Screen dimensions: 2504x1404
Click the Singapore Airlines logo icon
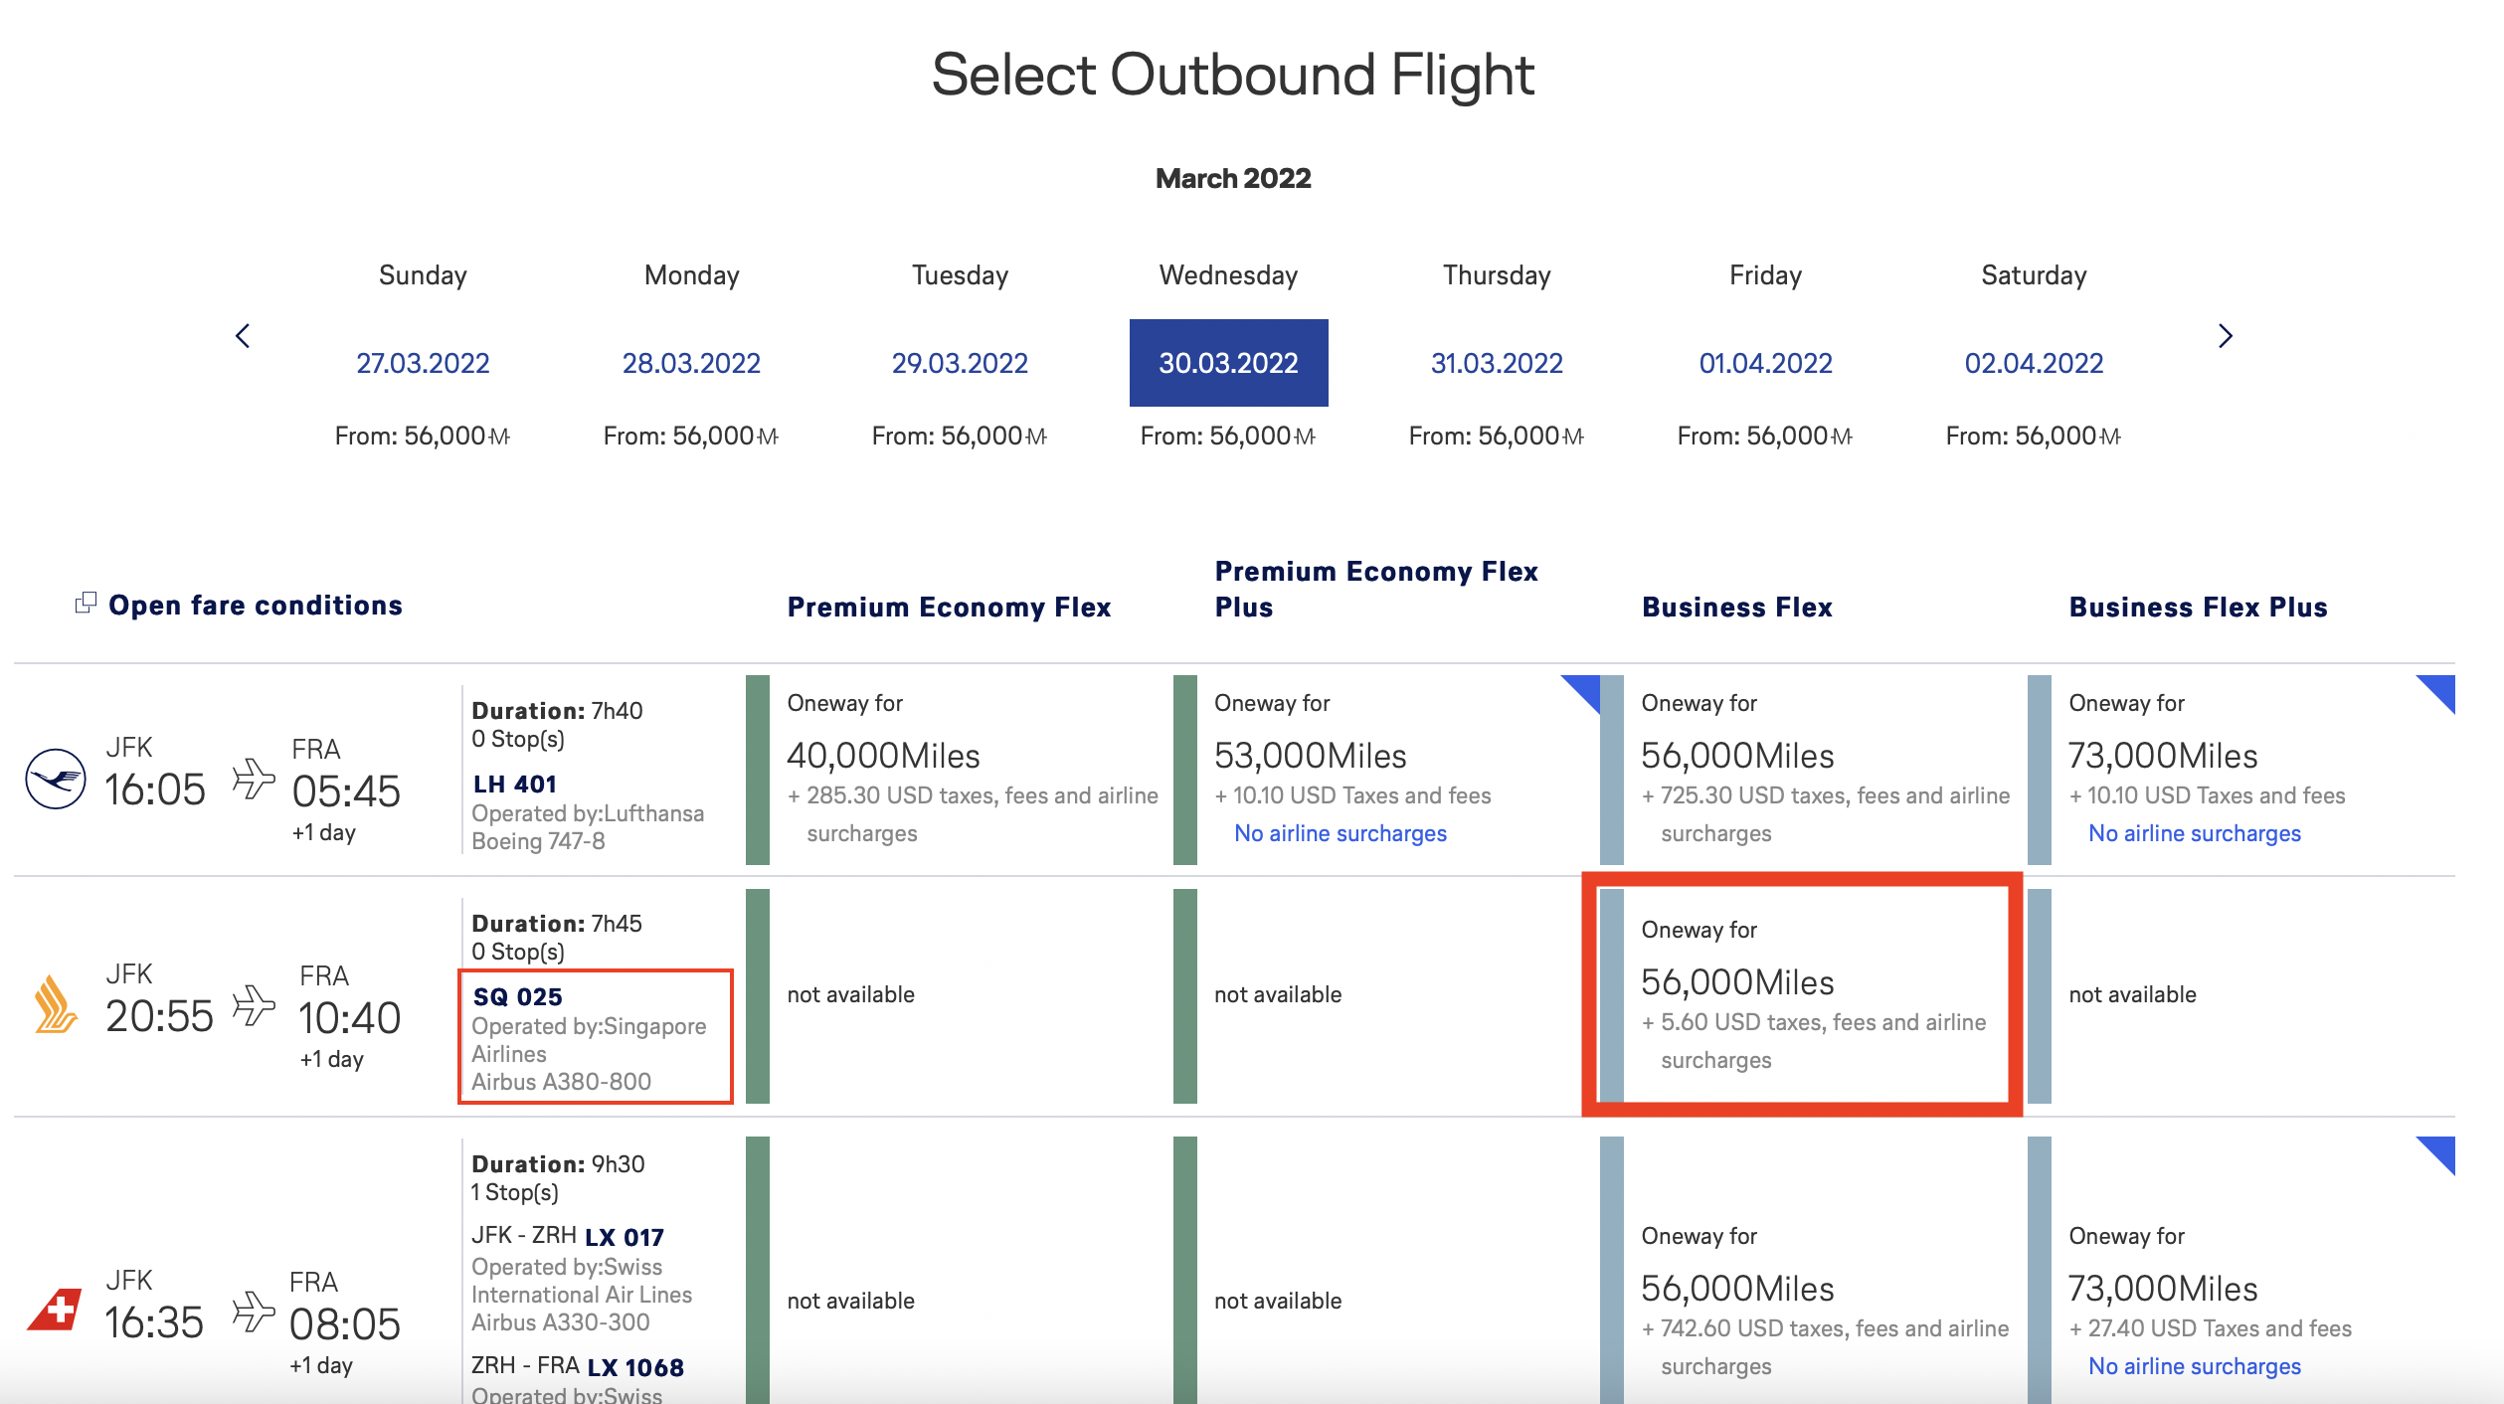click(56, 1004)
